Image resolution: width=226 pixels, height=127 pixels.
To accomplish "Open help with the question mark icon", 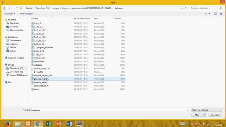I will [x=221, y=14].
